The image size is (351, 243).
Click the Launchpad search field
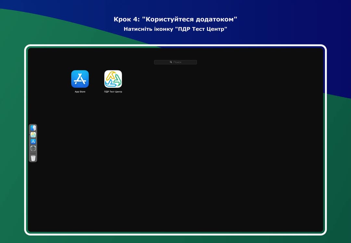click(175, 62)
